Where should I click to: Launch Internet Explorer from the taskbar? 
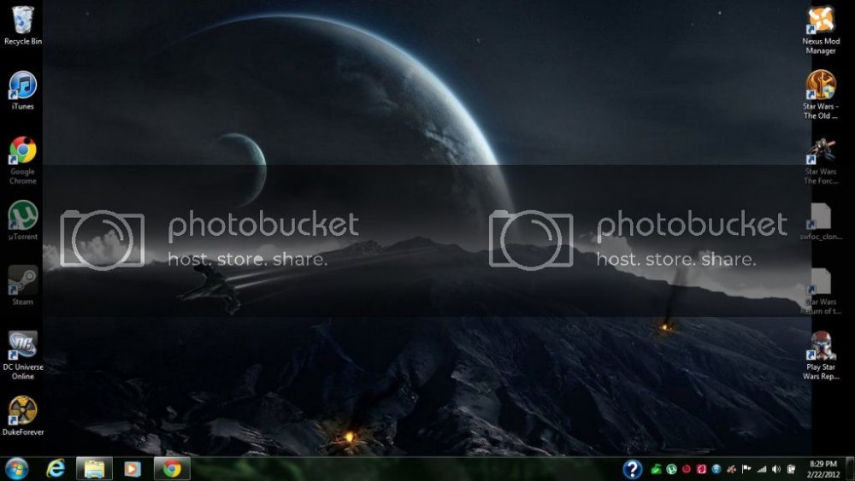[x=56, y=469]
